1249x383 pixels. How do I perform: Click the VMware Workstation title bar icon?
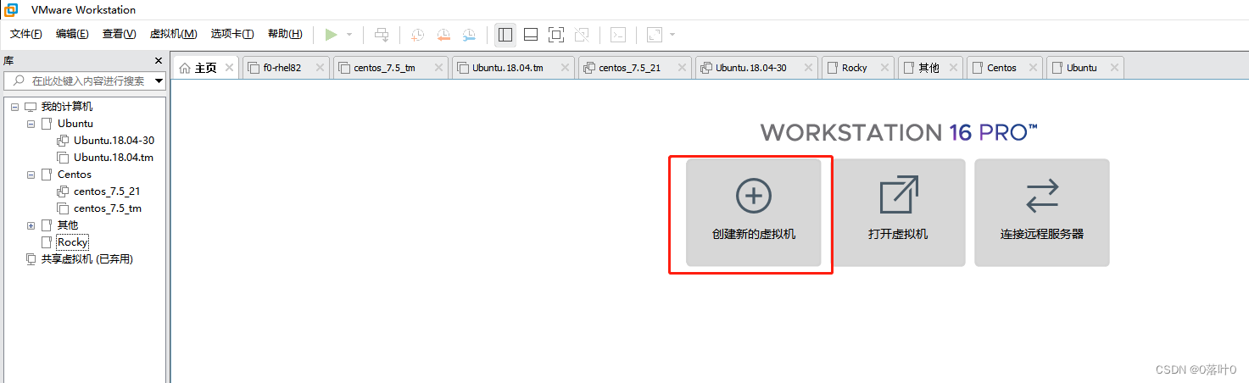12,9
